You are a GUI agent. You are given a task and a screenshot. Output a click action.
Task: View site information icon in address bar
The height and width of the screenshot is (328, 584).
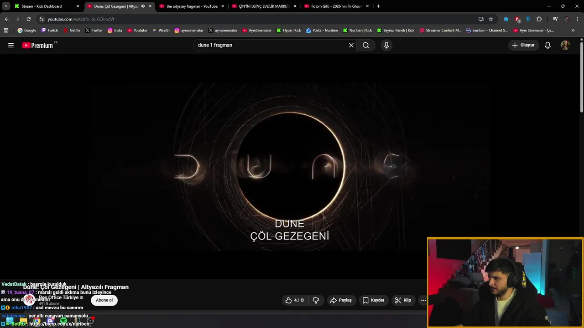[x=42, y=19]
